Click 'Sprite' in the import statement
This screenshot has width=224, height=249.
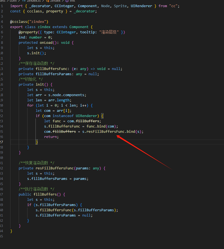point(120,6)
